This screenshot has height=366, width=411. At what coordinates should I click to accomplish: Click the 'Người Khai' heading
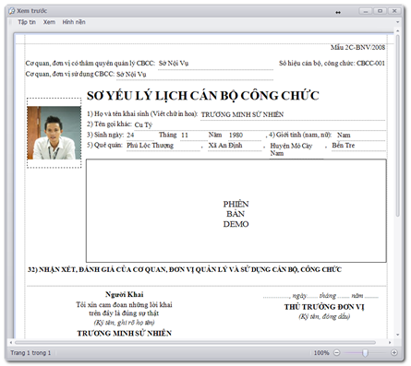tap(125, 294)
